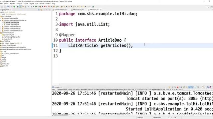The width and height of the screenshot is (213, 119).
Task: Click the Save icon in the toolbar
Action: pyautogui.click(x=2, y=7)
